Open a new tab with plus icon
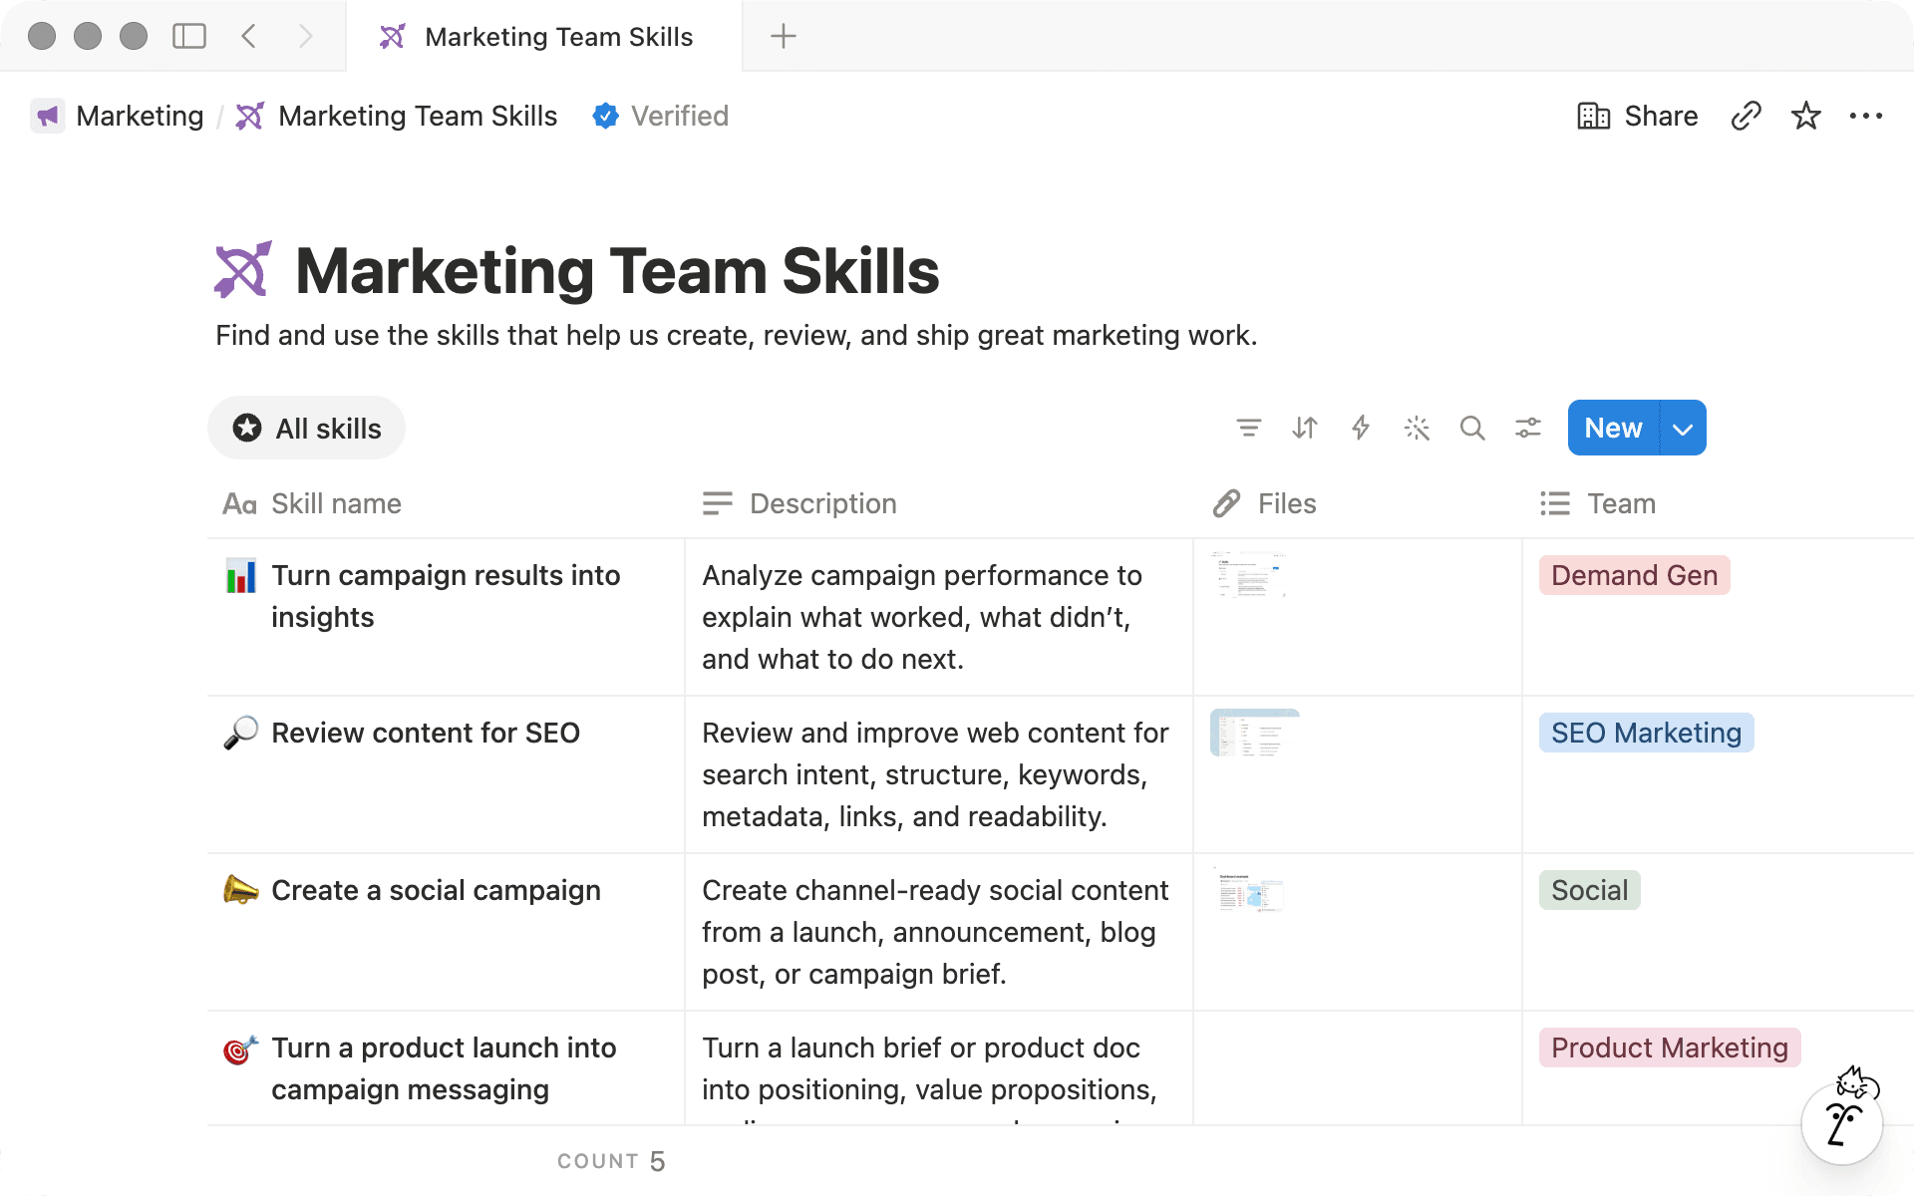This screenshot has width=1914, height=1196. pos(784,37)
